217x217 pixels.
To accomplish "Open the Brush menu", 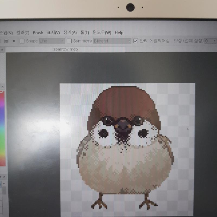I will click(38, 33).
